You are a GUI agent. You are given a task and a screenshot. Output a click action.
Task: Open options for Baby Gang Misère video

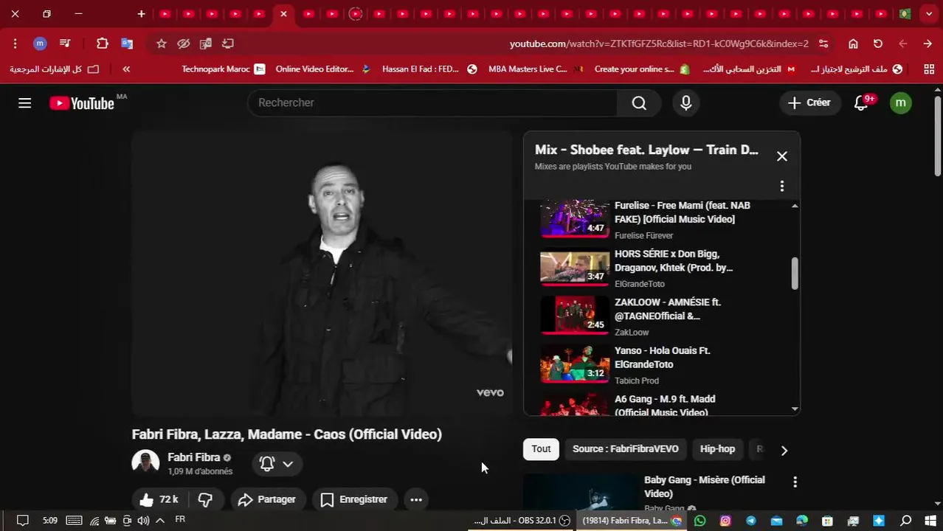795,482
